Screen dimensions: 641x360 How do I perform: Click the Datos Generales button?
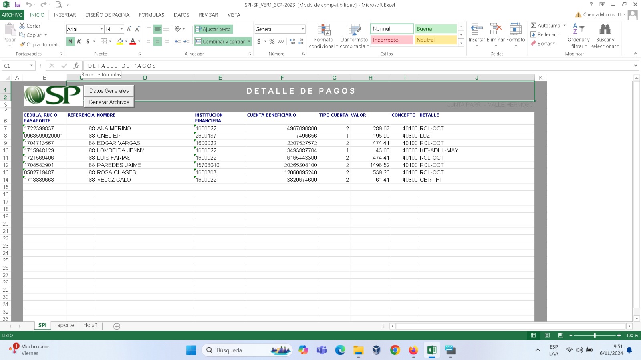pos(109,91)
